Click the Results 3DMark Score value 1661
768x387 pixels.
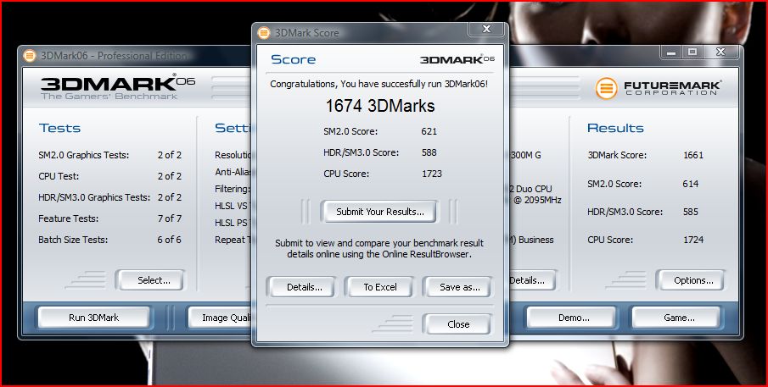click(693, 155)
